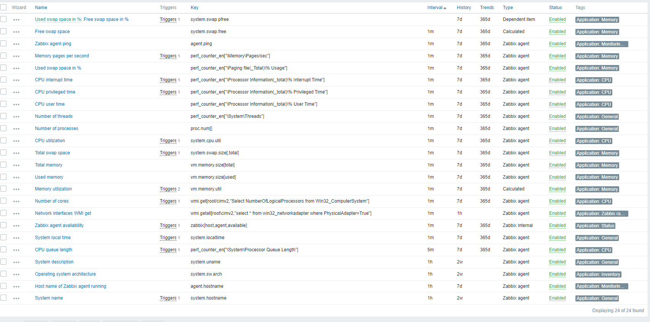Click the key text proc.num[]

[201, 128]
